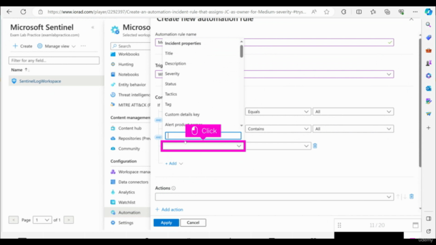This screenshot has width=436, height=245.
Task: Open the All value dropdown beside Contains
Action: pyautogui.click(x=353, y=129)
